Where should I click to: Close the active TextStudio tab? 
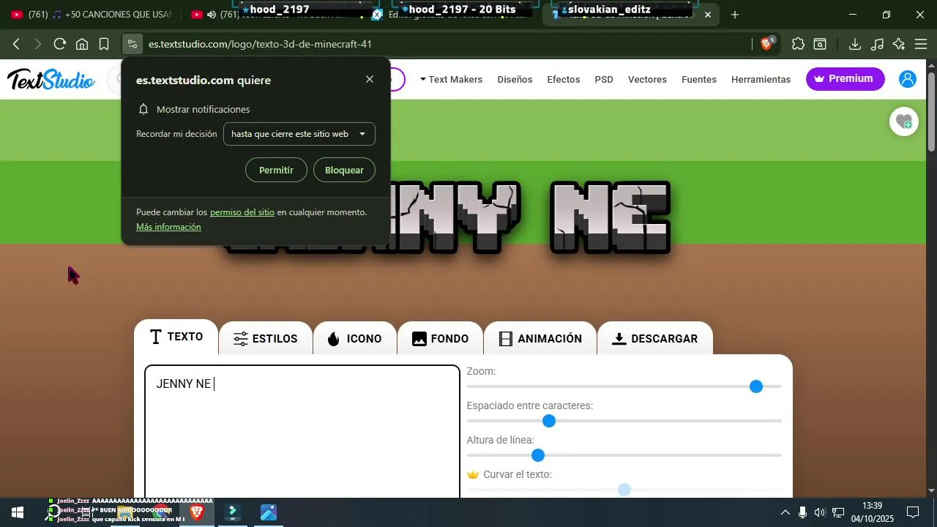[x=708, y=15]
